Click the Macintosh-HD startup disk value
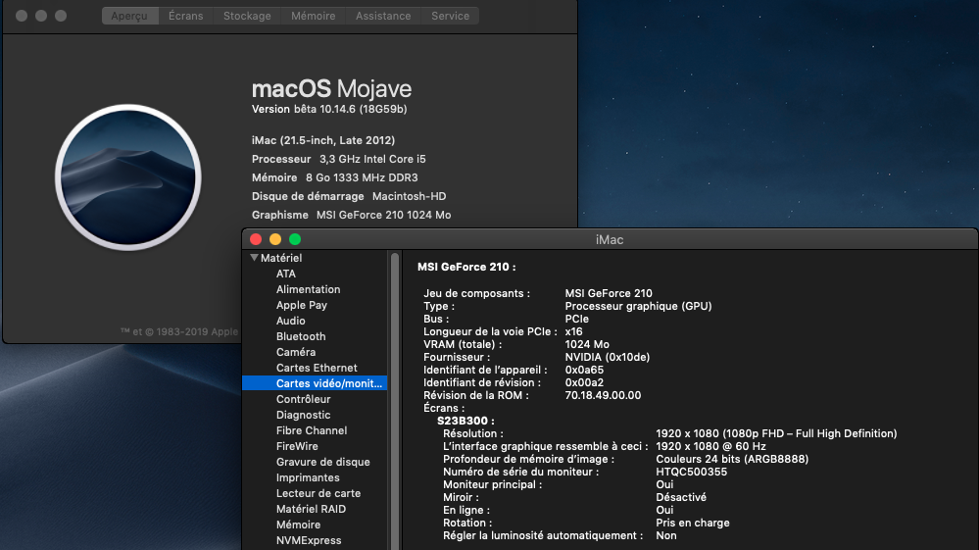This screenshot has height=550, width=979. click(x=409, y=196)
